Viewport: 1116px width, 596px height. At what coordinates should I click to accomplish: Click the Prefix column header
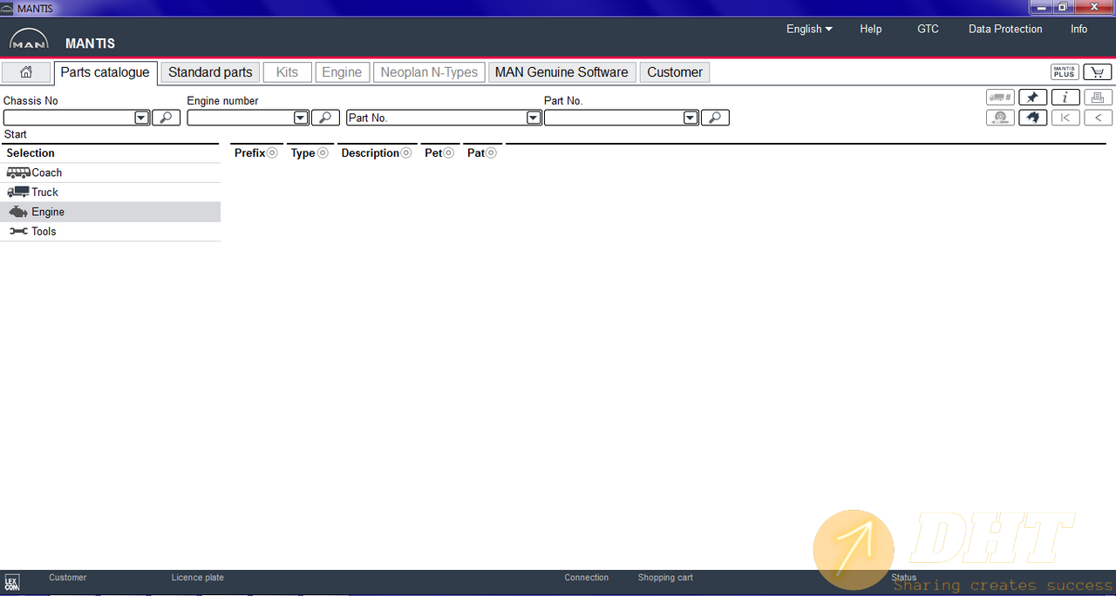point(250,153)
